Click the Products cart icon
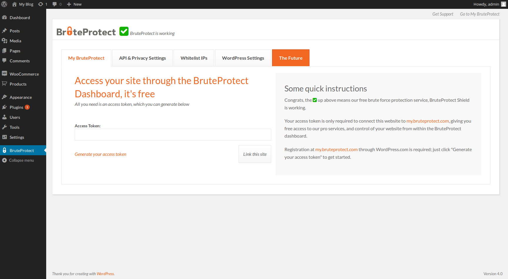 [x=4, y=84]
